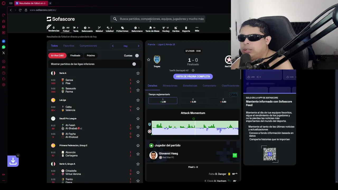Select odds option 1 at 1.90

pos(163,101)
